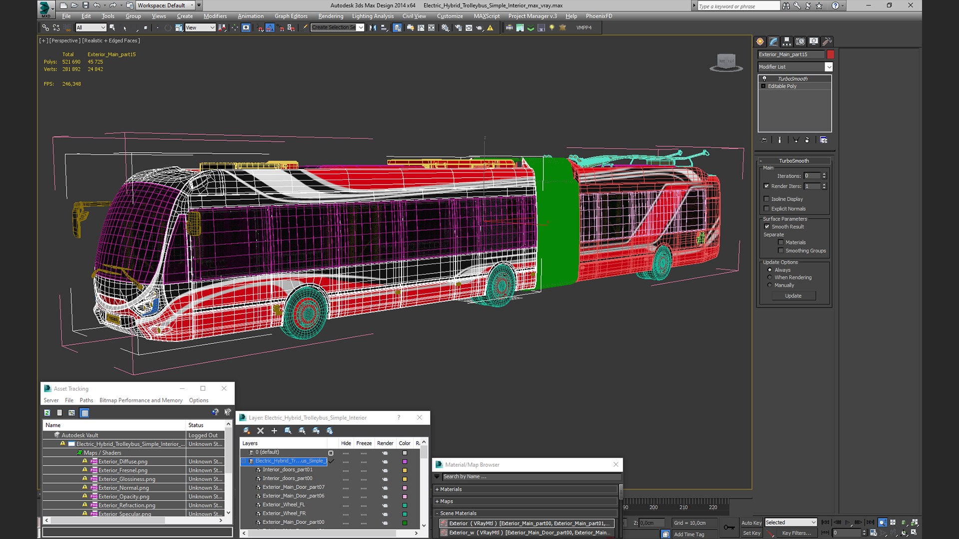Enable the Isoline Display checkbox
Viewport: 959px width, 539px height.
point(767,199)
